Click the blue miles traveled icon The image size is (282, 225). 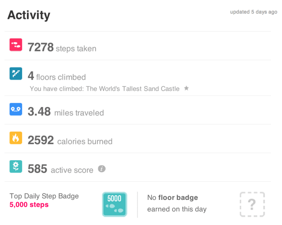pyautogui.click(x=16, y=109)
